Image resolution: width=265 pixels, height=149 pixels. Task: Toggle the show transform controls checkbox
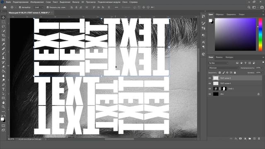click(x=48, y=7)
